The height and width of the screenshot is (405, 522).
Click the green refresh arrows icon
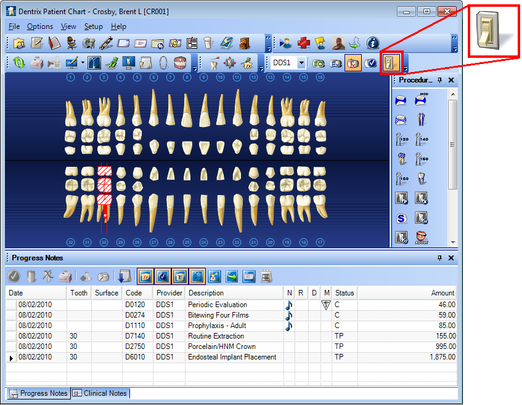18,63
